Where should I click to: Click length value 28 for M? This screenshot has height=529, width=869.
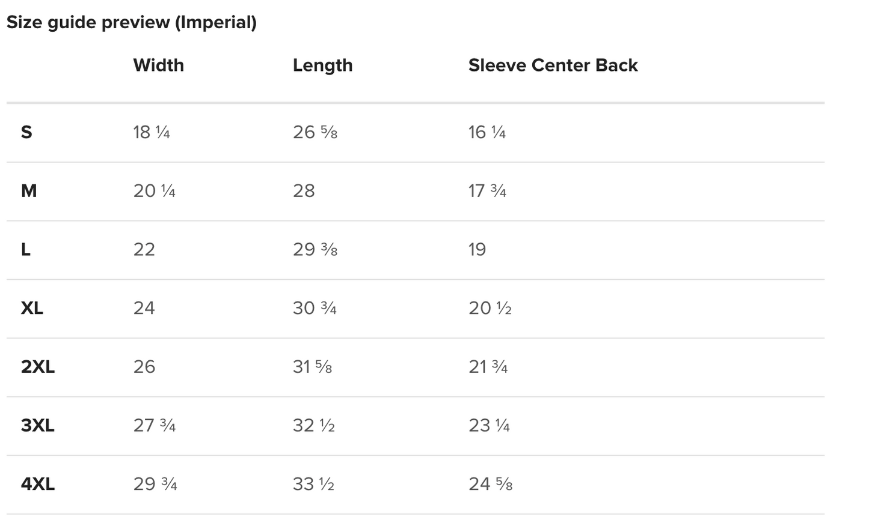click(x=304, y=191)
